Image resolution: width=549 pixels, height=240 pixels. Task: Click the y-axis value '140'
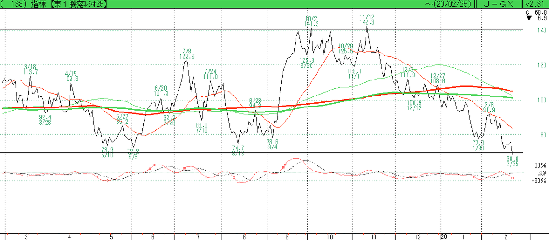(x=543, y=30)
